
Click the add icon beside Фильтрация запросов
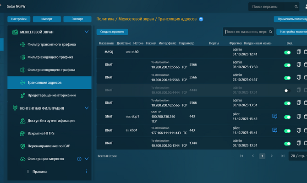click(x=79, y=159)
